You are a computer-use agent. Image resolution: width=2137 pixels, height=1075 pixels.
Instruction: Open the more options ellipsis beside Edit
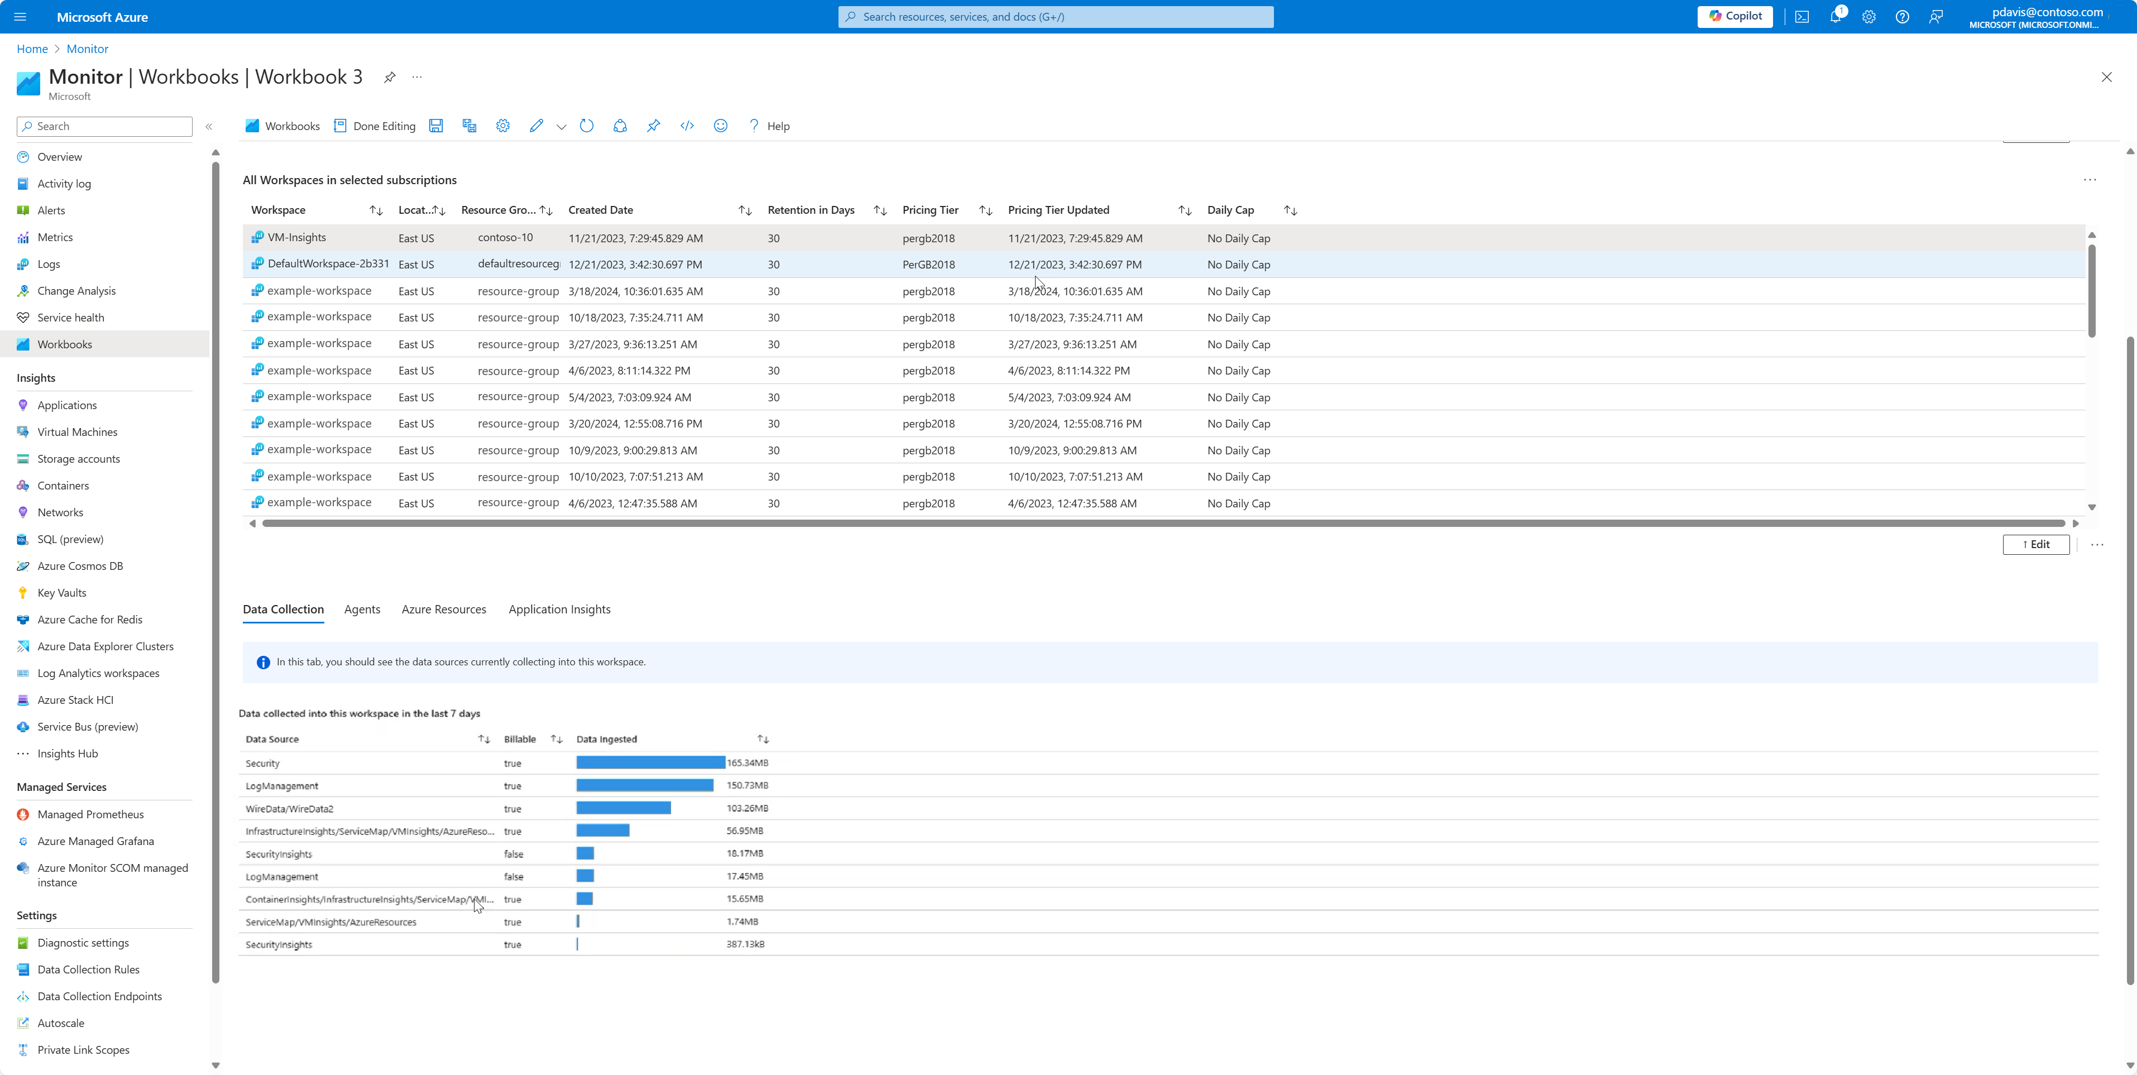coord(2097,545)
